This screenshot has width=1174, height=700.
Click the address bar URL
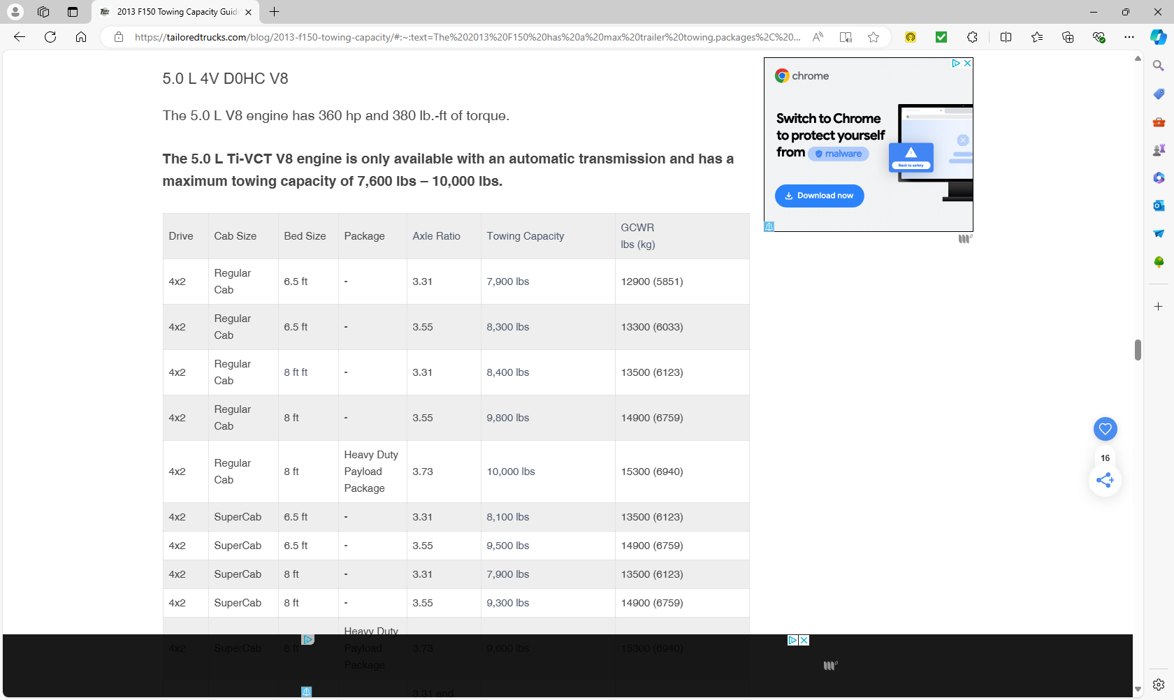point(467,37)
